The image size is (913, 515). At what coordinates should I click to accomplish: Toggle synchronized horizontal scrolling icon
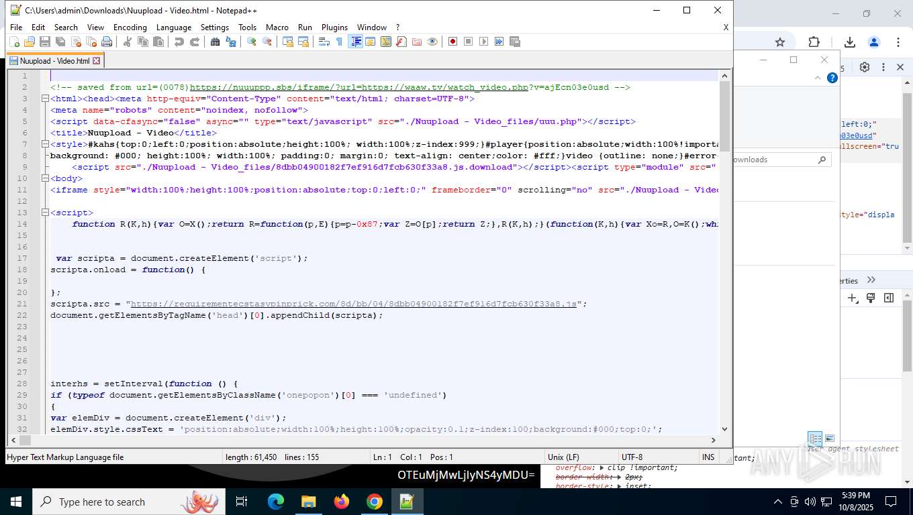(303, 42)
